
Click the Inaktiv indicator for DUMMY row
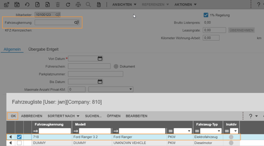click(231, 143)
